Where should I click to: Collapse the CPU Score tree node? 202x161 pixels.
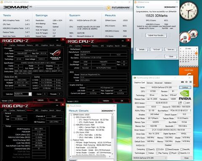[74, 132]
